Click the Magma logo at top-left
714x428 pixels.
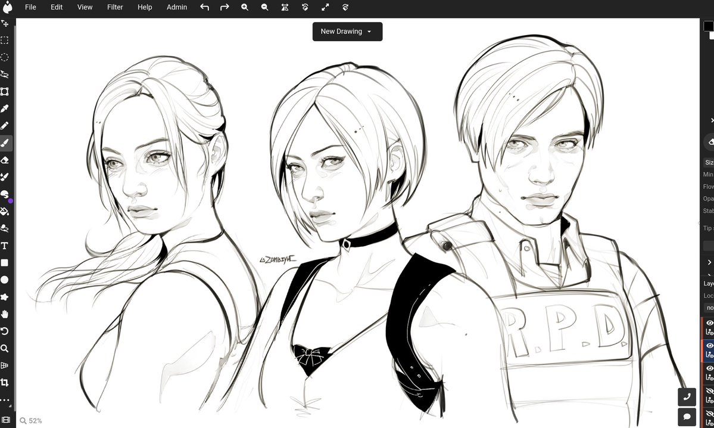point(8,7)
